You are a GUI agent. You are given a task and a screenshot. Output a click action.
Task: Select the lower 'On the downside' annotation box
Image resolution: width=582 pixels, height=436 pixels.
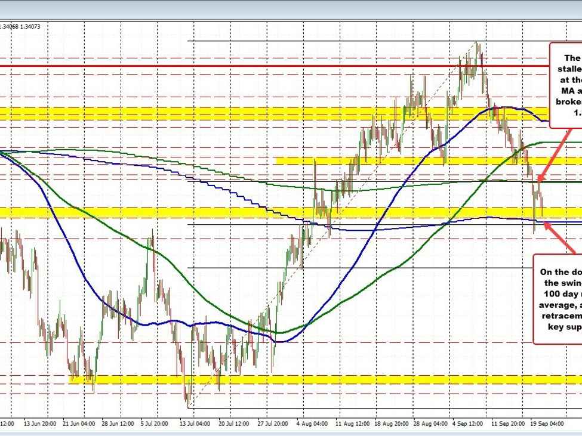[558, 297]
